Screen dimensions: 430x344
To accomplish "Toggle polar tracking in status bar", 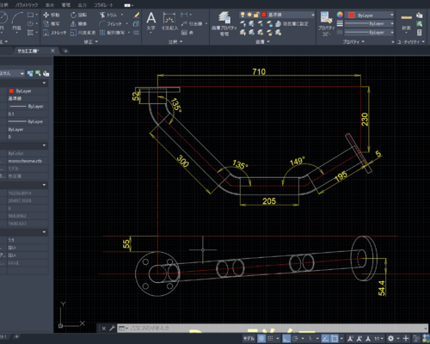I will 295,339.
